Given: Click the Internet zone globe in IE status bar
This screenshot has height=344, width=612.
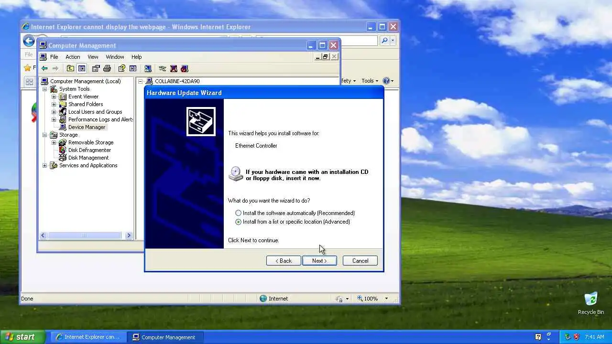Looking at the screenshot, I should click(263, 299).
